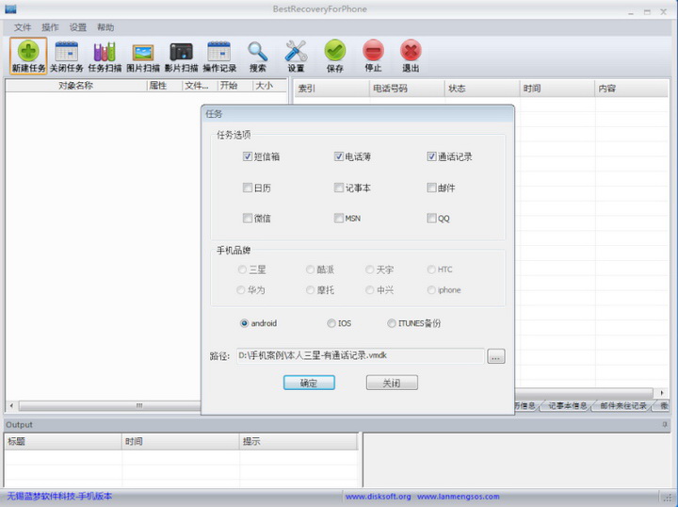The height and width of the screenshot is (507, 678).
Task: Click the 关闭 button in task dialog
Action: (392, 383)
